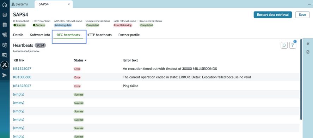The width and height of the screenshot is (313, 138).
Task: Click the Error status beside Ping failed
Action: pos(77,86)
